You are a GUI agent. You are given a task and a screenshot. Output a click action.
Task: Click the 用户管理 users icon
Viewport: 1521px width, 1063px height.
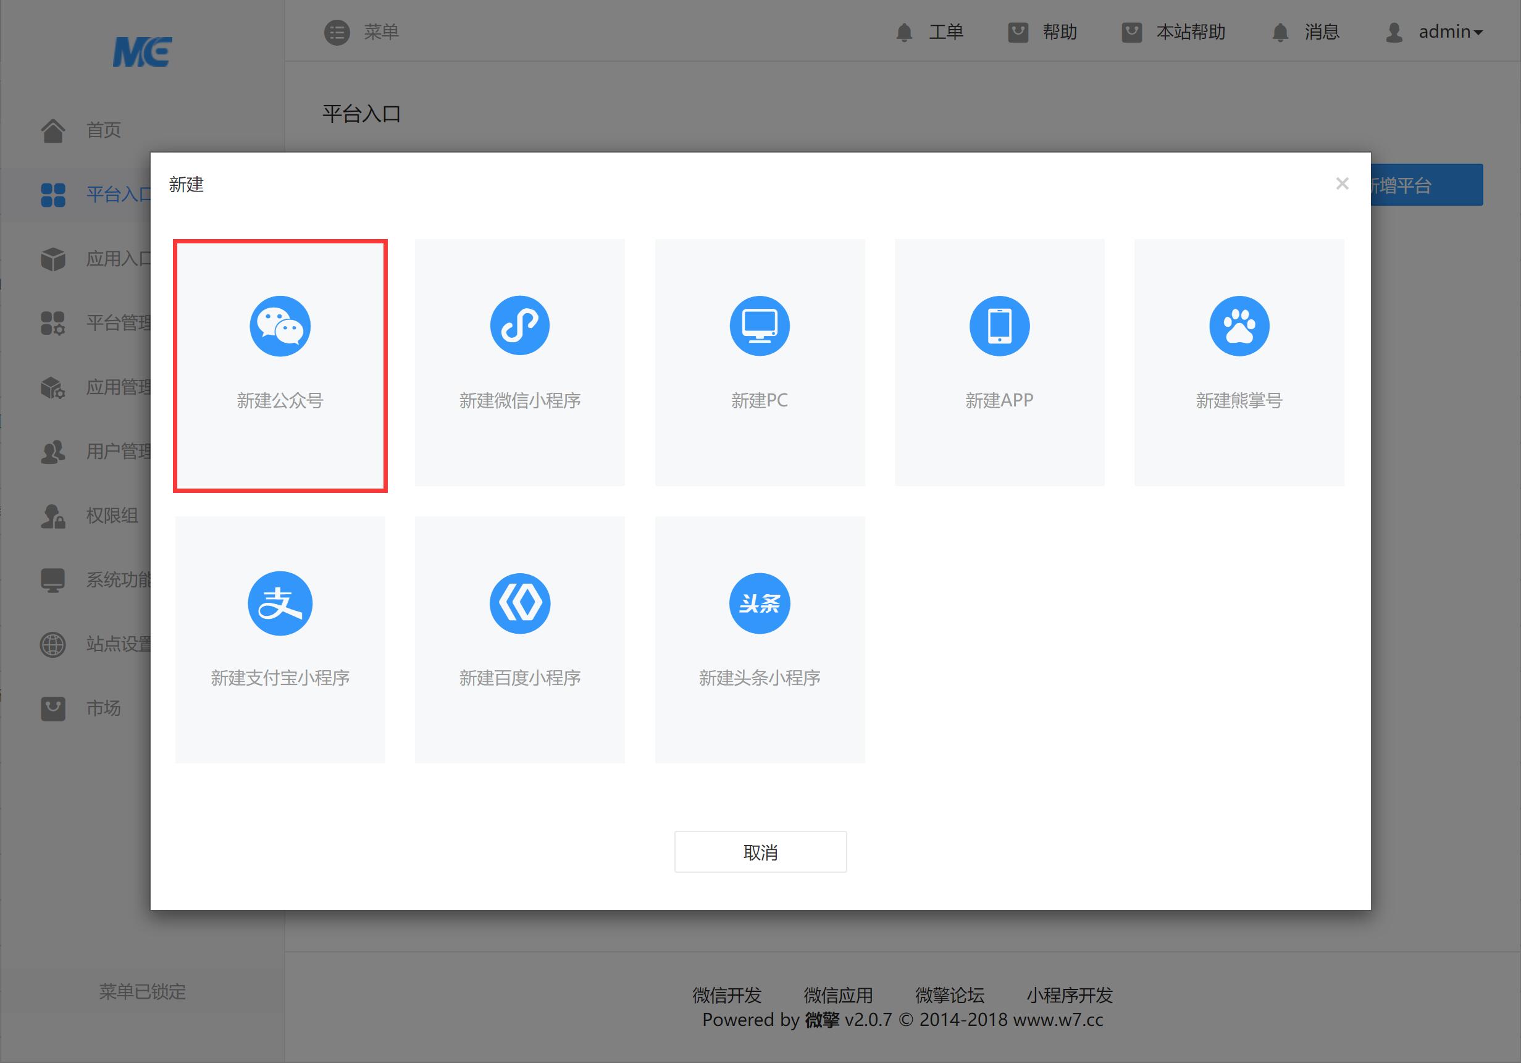coord(53,452)
